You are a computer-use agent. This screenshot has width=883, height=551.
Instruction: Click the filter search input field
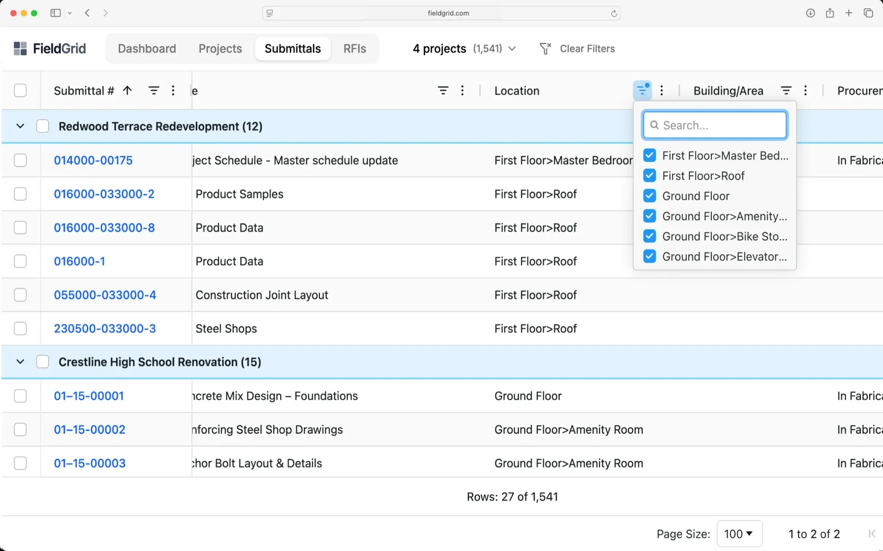click(715, 125)
